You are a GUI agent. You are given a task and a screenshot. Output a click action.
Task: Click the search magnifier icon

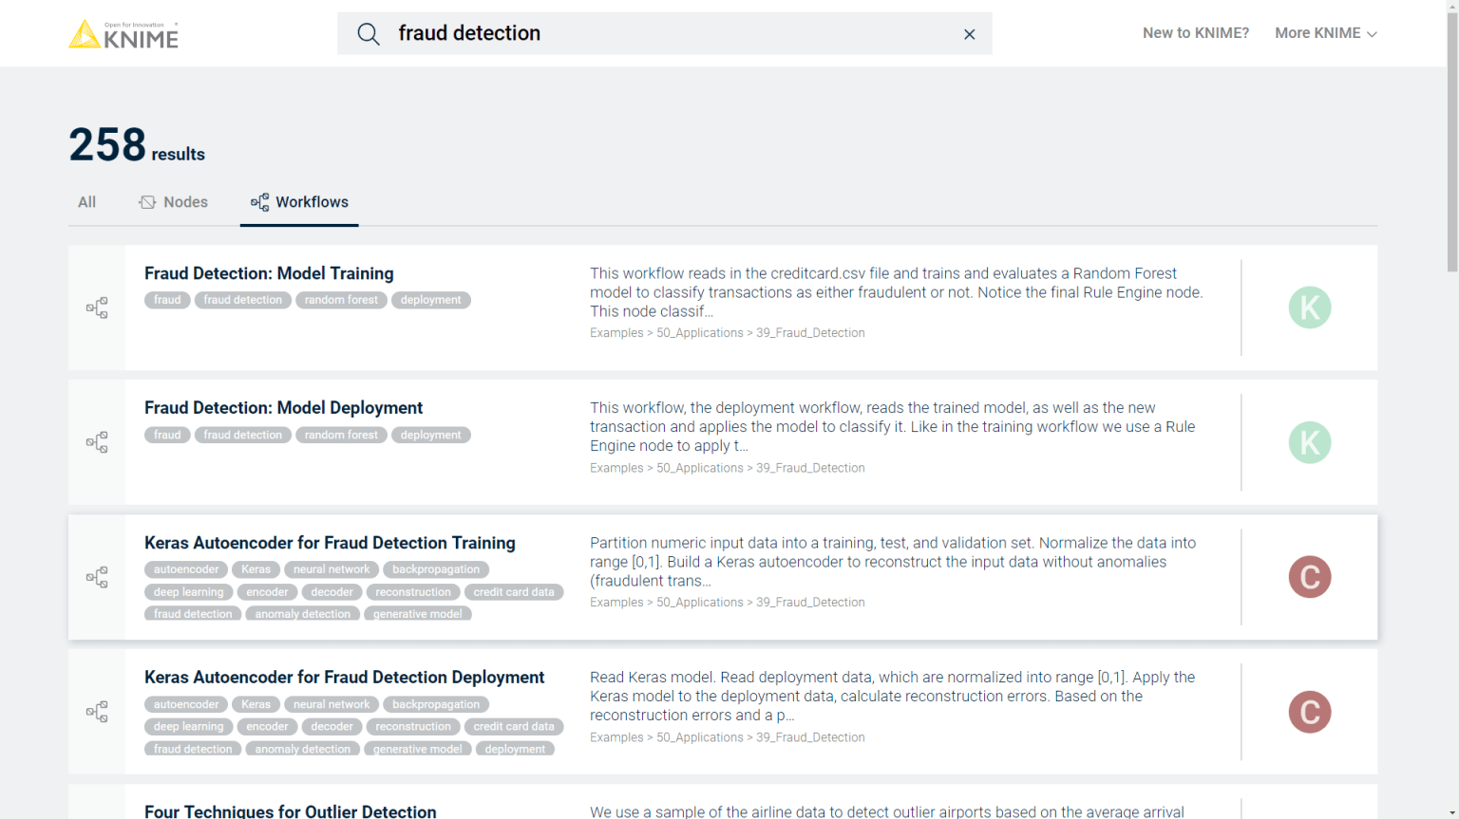pyautogui.click(x=369, y=34)
